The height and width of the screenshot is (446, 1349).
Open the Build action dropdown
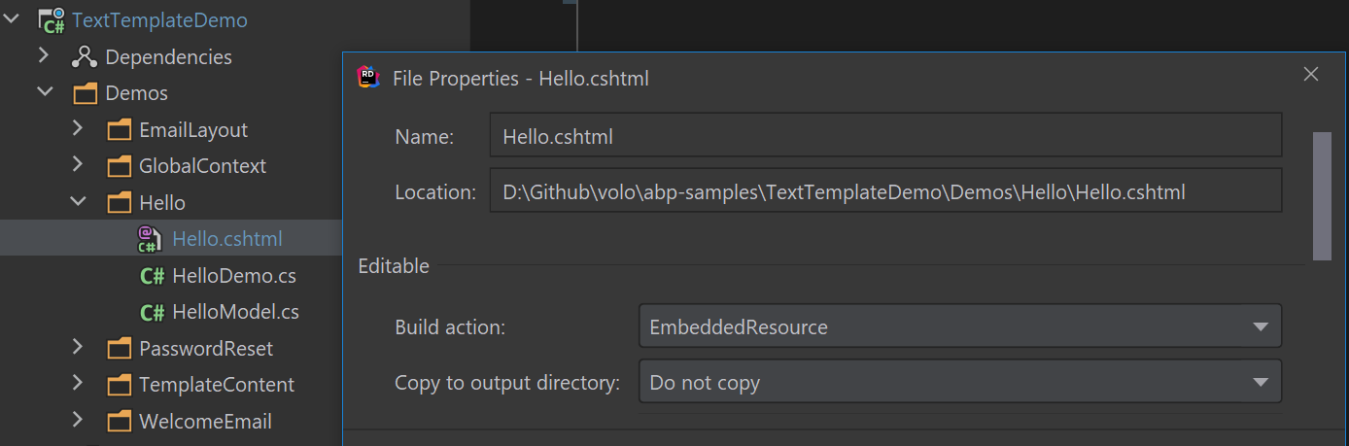pos(959,326)
